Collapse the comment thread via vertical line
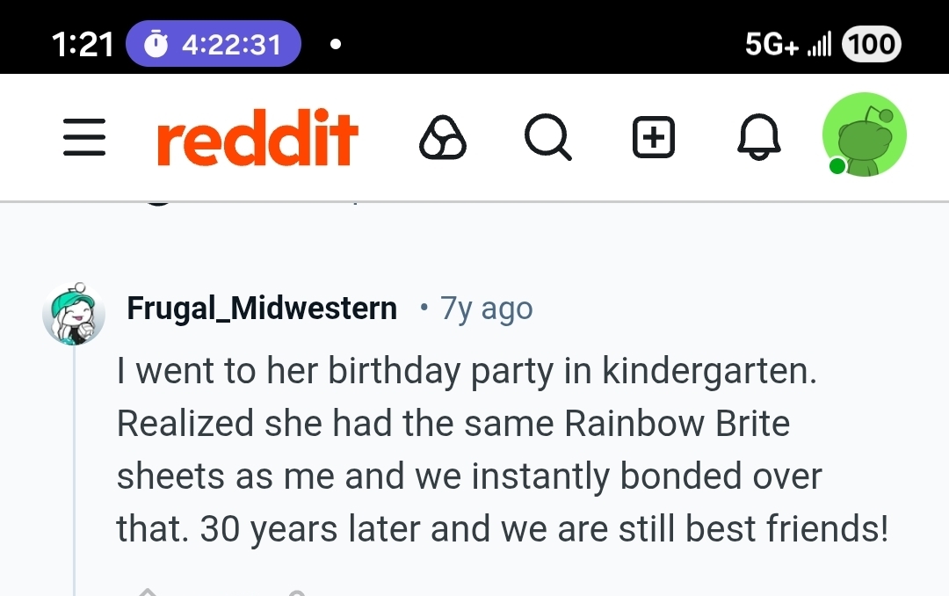The image size is (949, 596). pos(75,466)
